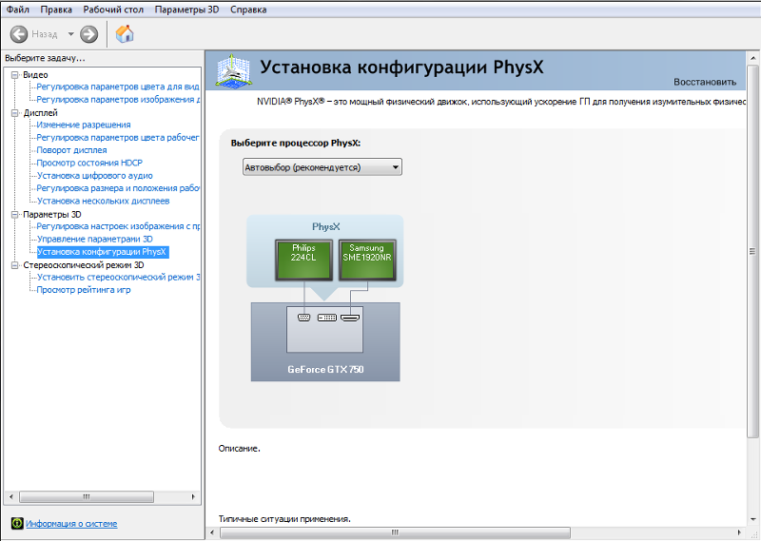Image resolution: width=761 pixels, height=541 pixels.
Task: Open the PhysX processor selection dropdown
Action: point(322,167)
